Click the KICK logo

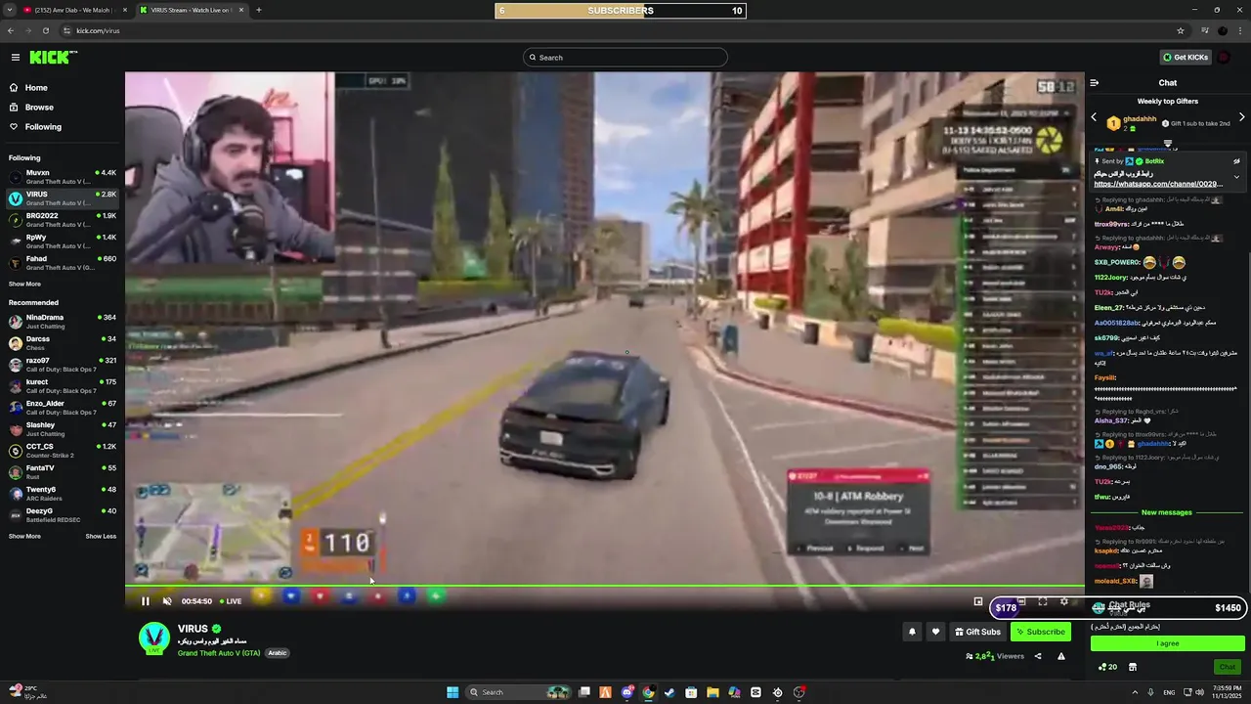(54, 58)
